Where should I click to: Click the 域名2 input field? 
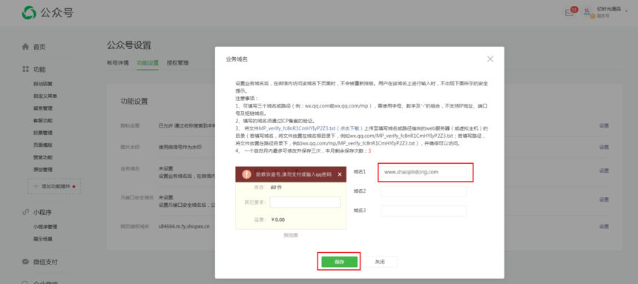pos(423,191)
